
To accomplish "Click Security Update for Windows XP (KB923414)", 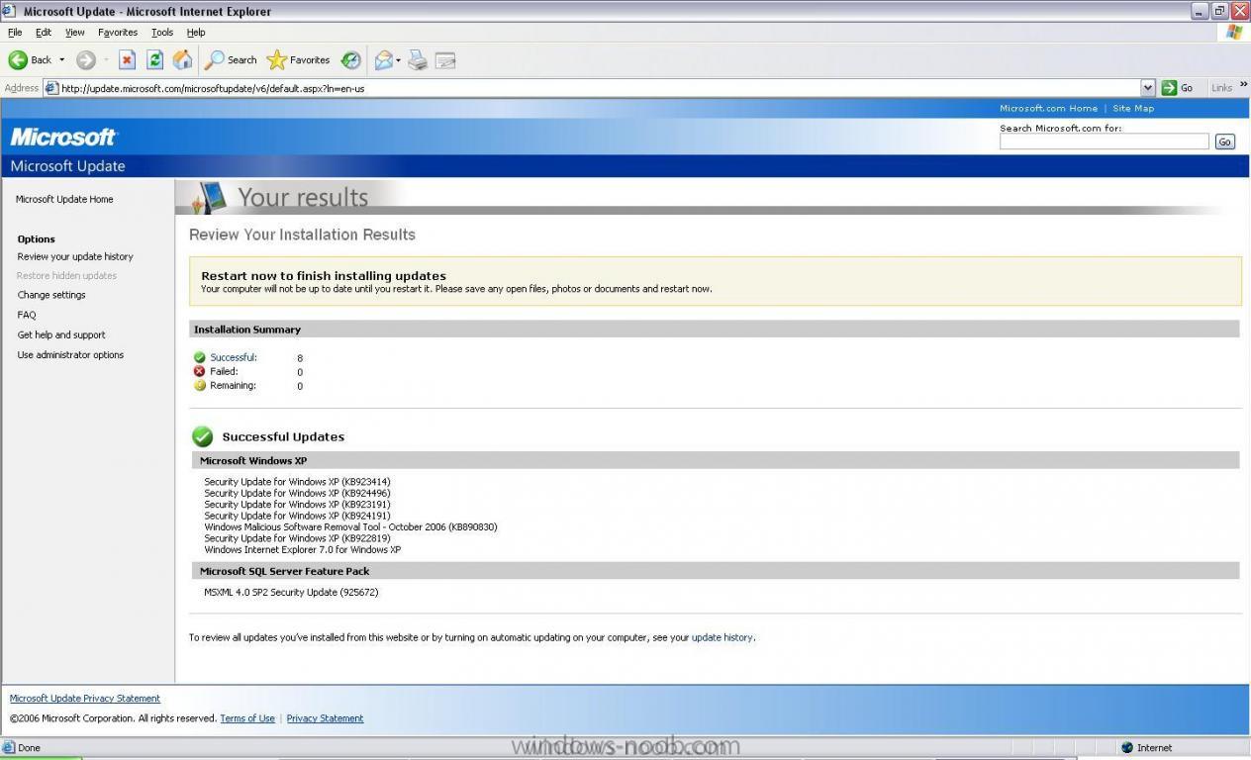I will coord(298,482).
